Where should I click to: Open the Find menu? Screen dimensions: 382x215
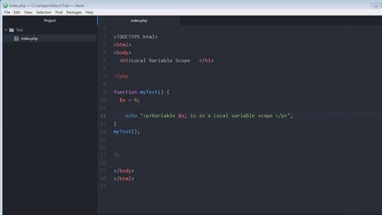58,12
